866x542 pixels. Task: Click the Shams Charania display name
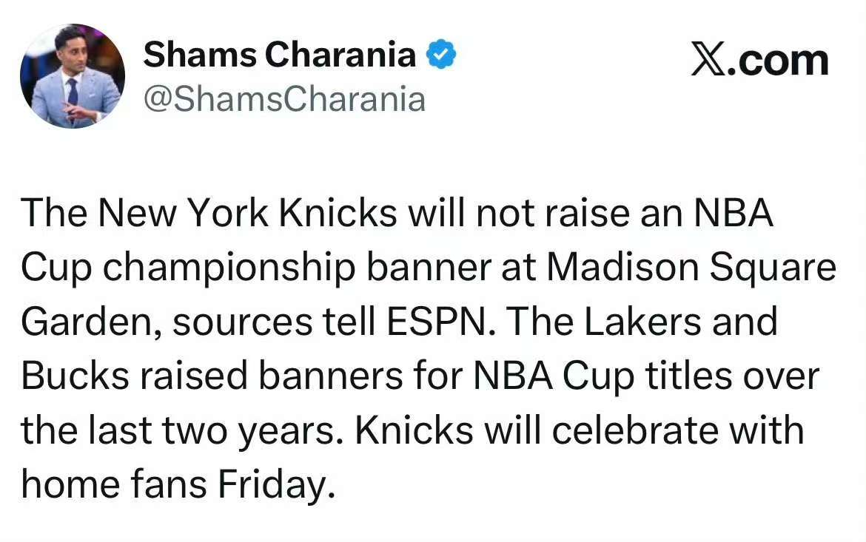280,55
